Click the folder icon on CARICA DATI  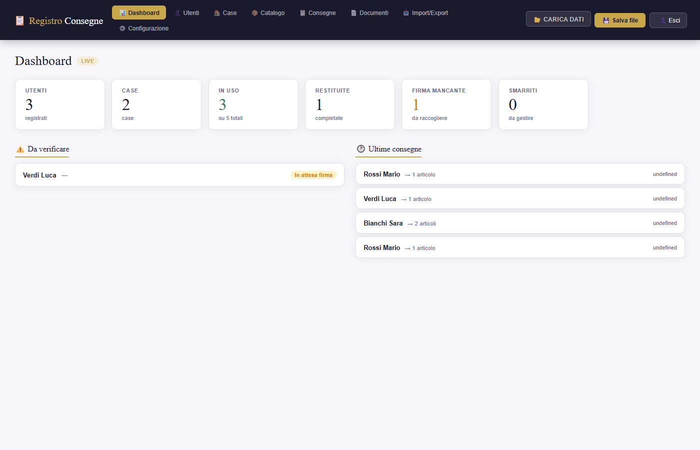[537, 19]
